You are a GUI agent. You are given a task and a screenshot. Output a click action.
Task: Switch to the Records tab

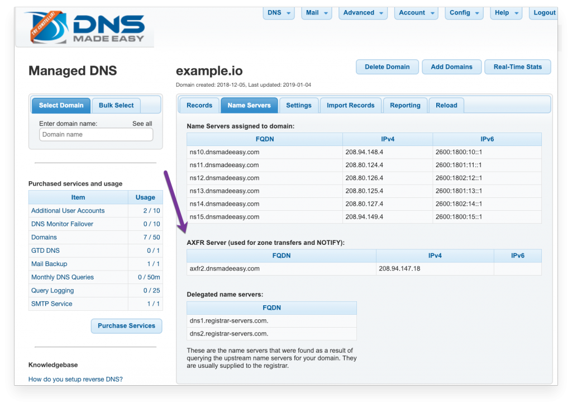click(x=199, y=106)
